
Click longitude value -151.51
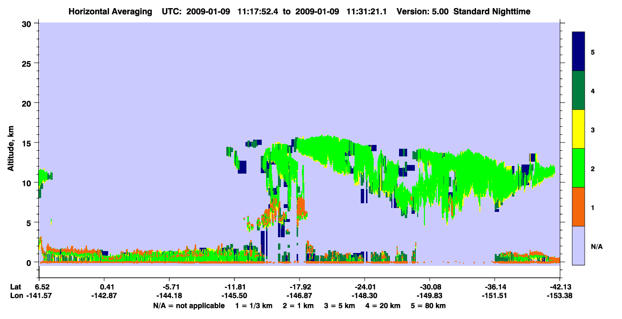(x=495, y=296)
